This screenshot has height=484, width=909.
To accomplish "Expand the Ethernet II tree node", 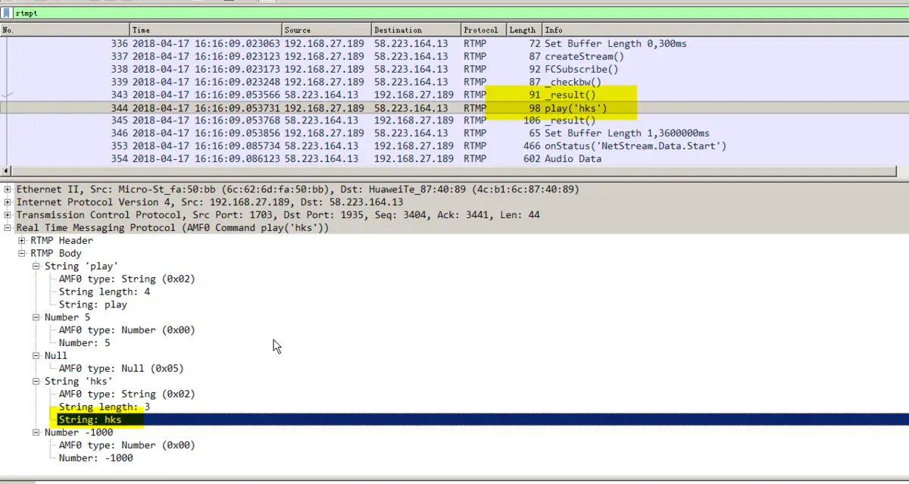I will [8, 189].
